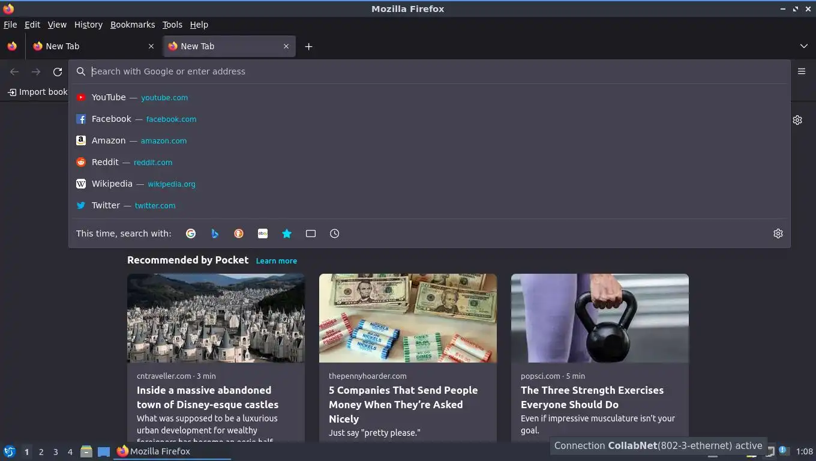Open the abandoned castles town article thumbnail
This screenshot has height=461, width=816.
click(216, 318)
